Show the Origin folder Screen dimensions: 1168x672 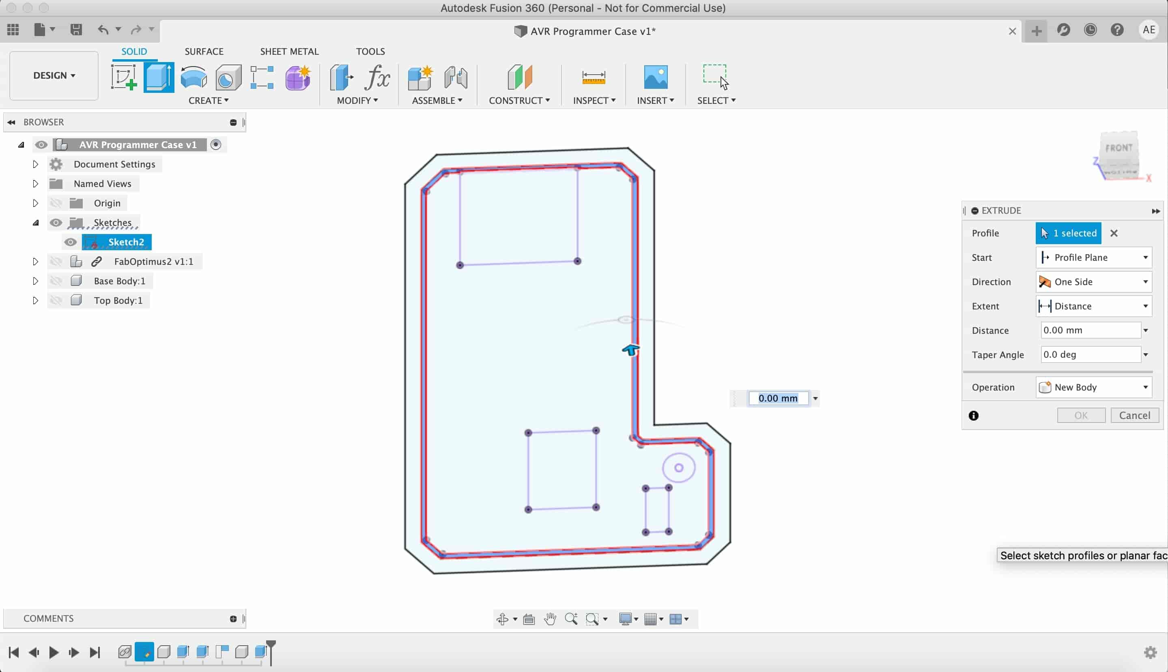click(x=56, y=203)
